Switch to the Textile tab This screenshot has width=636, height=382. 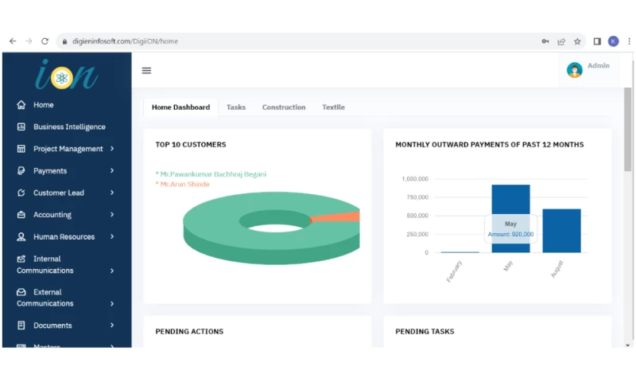pos(333,107)
